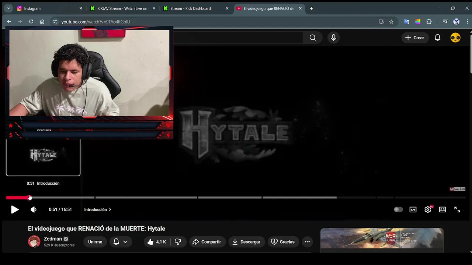
Task: Open YouTube notifications bell
Action: coord(437,38)
